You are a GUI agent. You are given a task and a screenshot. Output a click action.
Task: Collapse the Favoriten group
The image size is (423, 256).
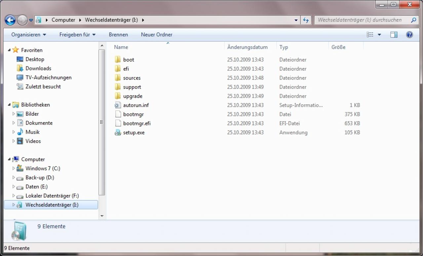(x=9, y=50)
